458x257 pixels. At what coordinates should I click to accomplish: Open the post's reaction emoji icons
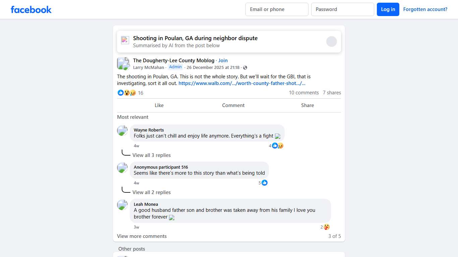(127, 93)
